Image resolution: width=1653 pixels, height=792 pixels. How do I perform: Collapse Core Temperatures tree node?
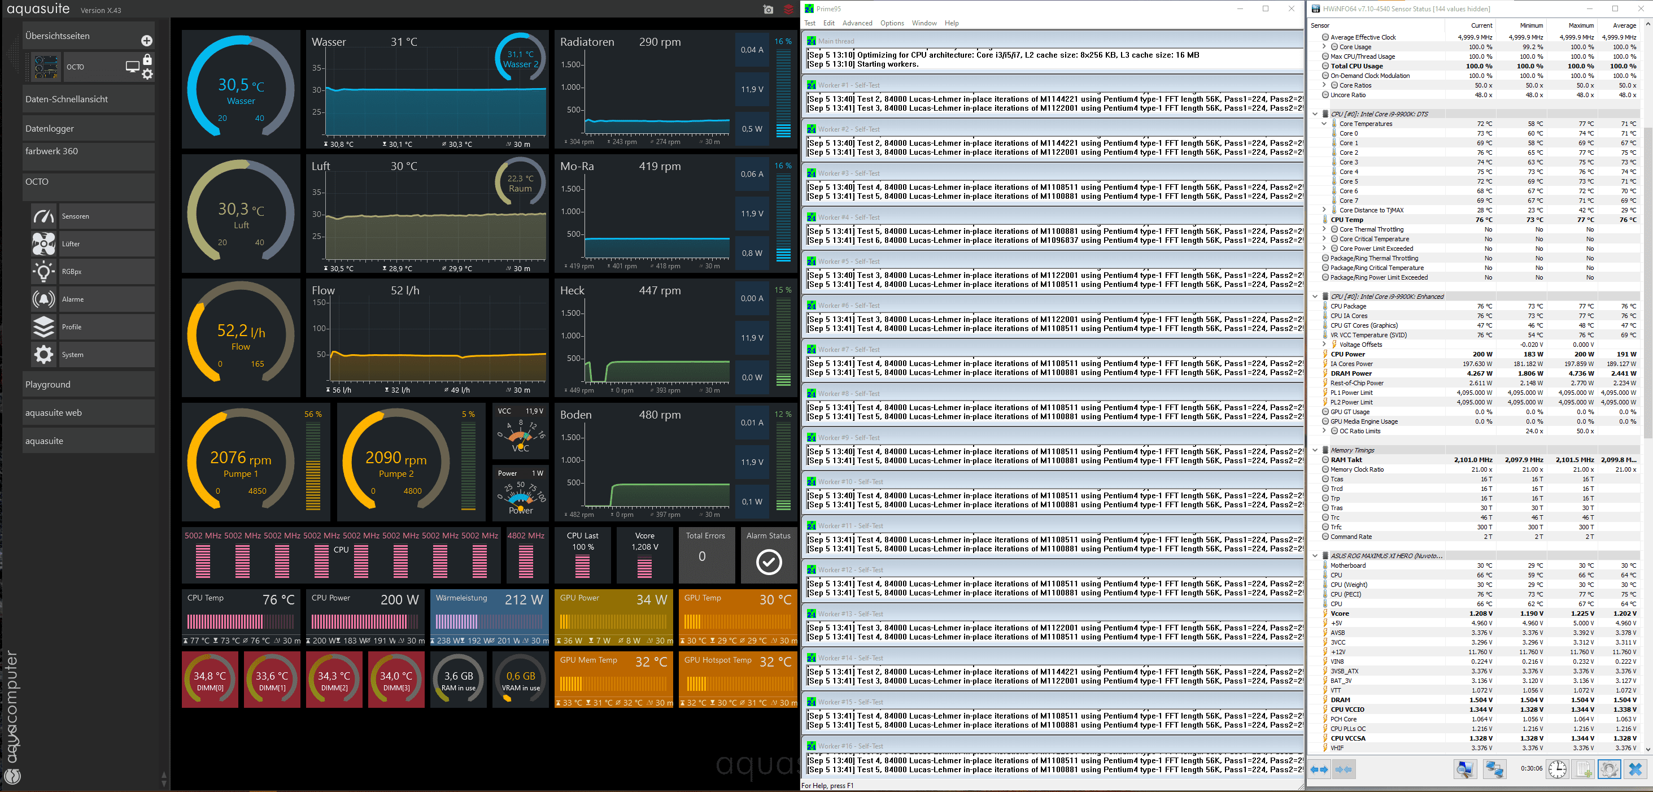tap(1324, 124)
